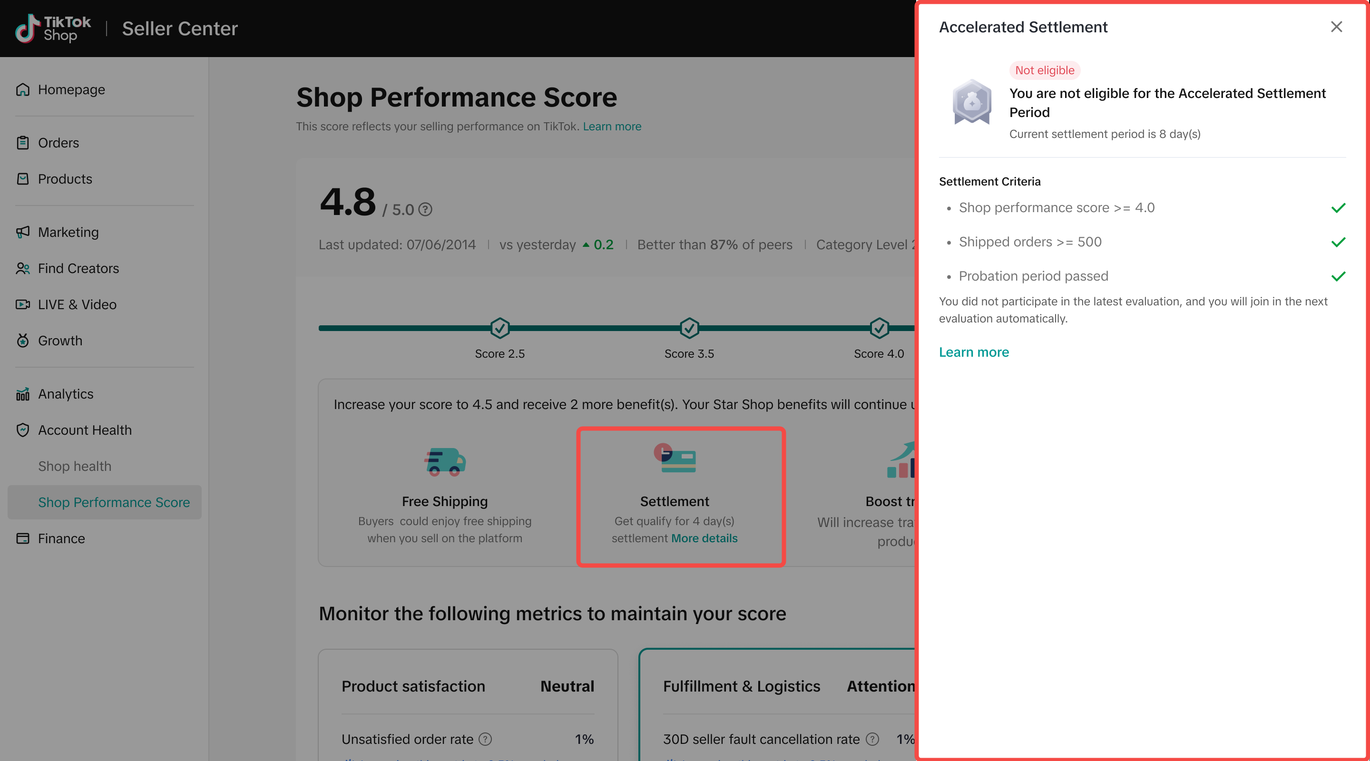Click the Score 3.5 milestone marker
This screenshot has width=1370, height=761.
point(689,328)
